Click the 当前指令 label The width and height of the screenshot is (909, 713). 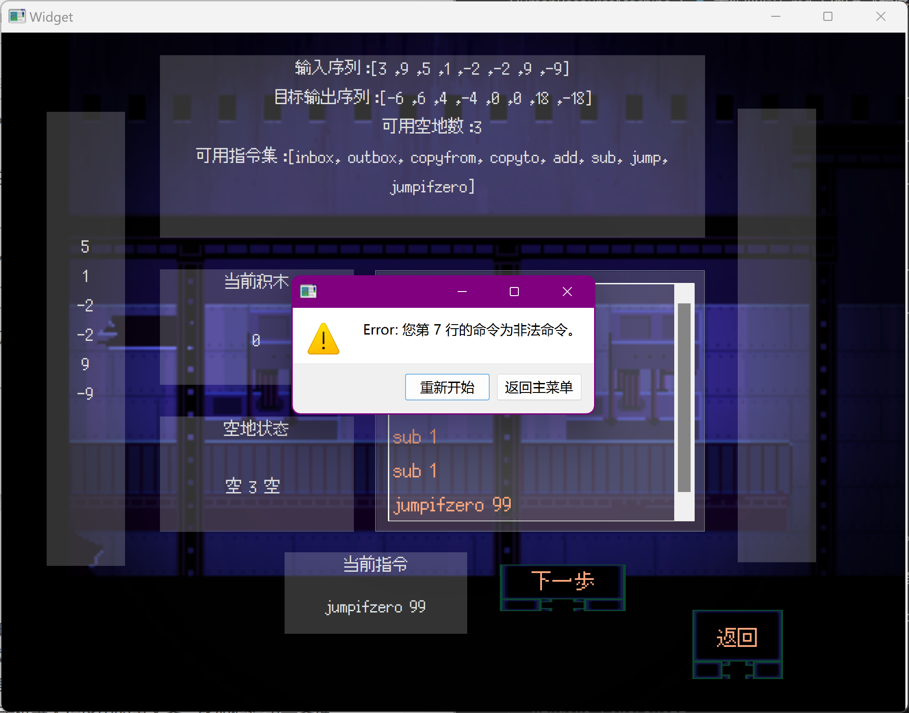click(376, 565)
